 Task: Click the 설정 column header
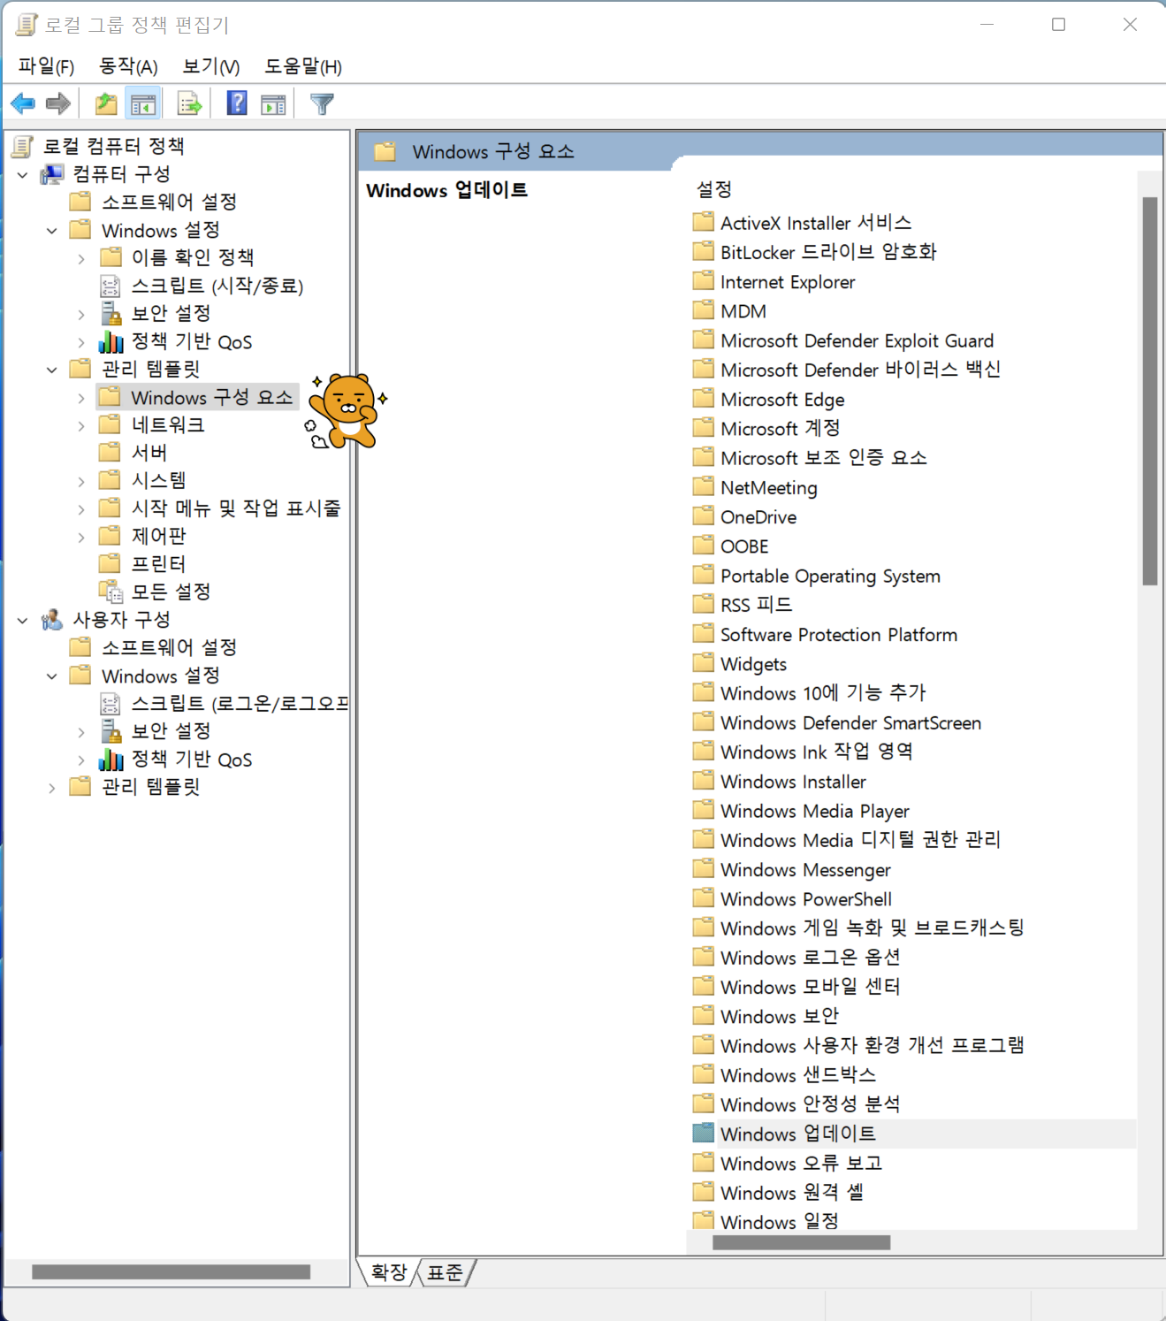pyautogui.click(x=714, y=188)
